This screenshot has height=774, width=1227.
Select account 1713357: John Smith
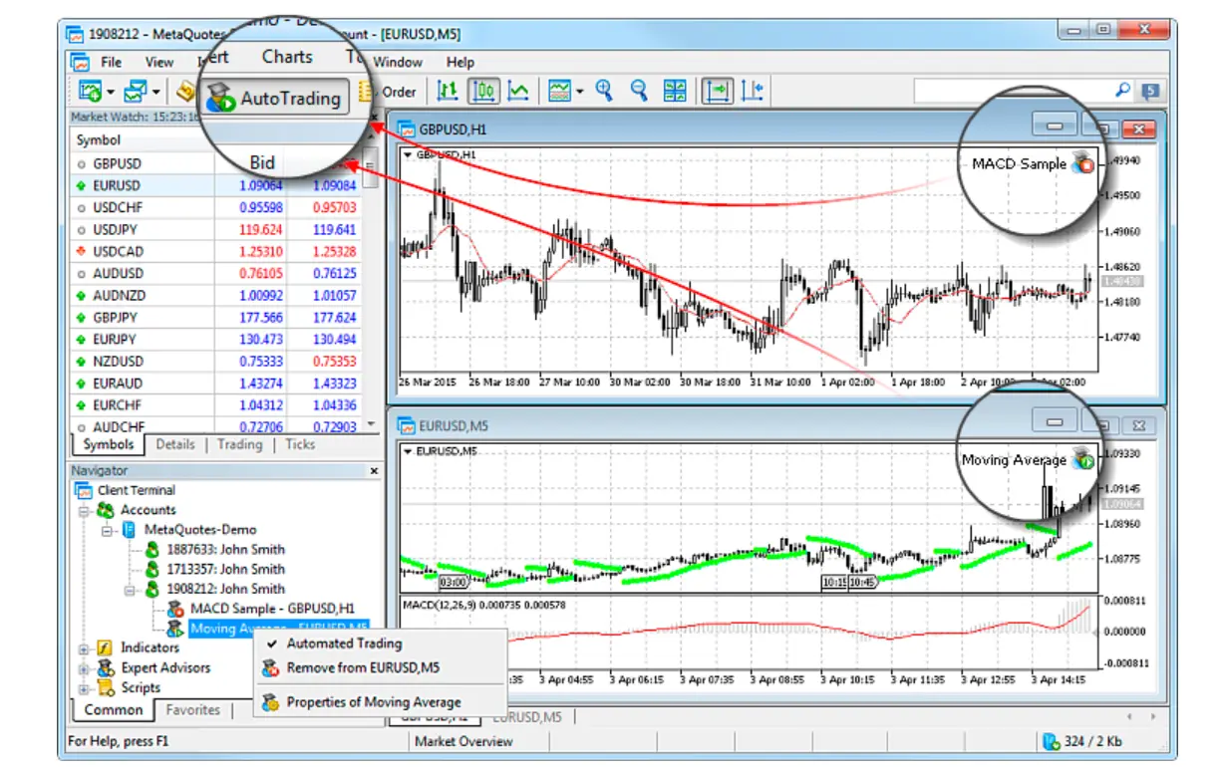click(225, 569)
